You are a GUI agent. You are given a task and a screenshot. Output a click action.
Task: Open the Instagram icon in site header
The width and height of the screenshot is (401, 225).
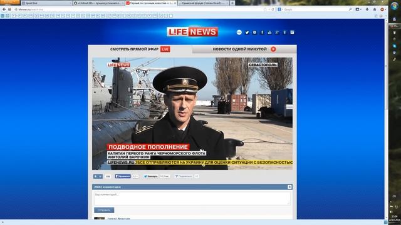point(292,32)
